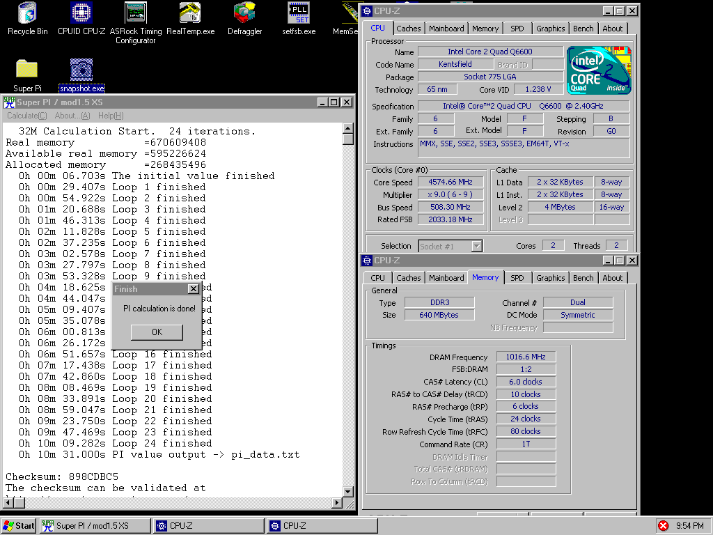Click the Checksum: 898CDBC5 line
Viewport: 713px width, 535px height.
(62, 476)
